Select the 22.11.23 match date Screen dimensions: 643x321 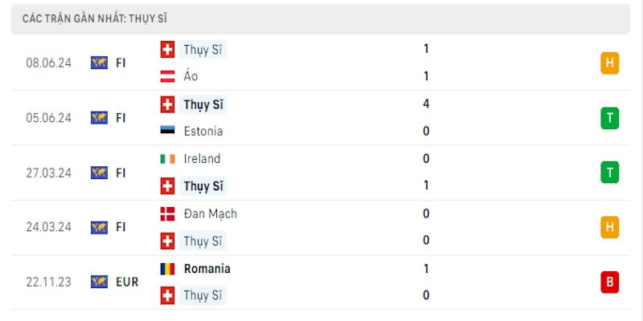tap(49, 282)
